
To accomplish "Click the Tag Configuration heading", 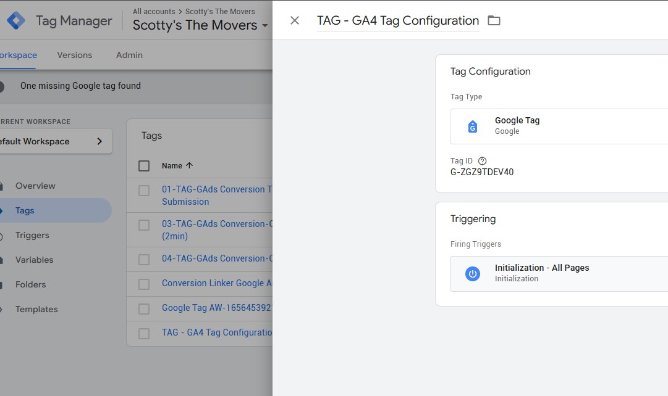I will (491, 71).
